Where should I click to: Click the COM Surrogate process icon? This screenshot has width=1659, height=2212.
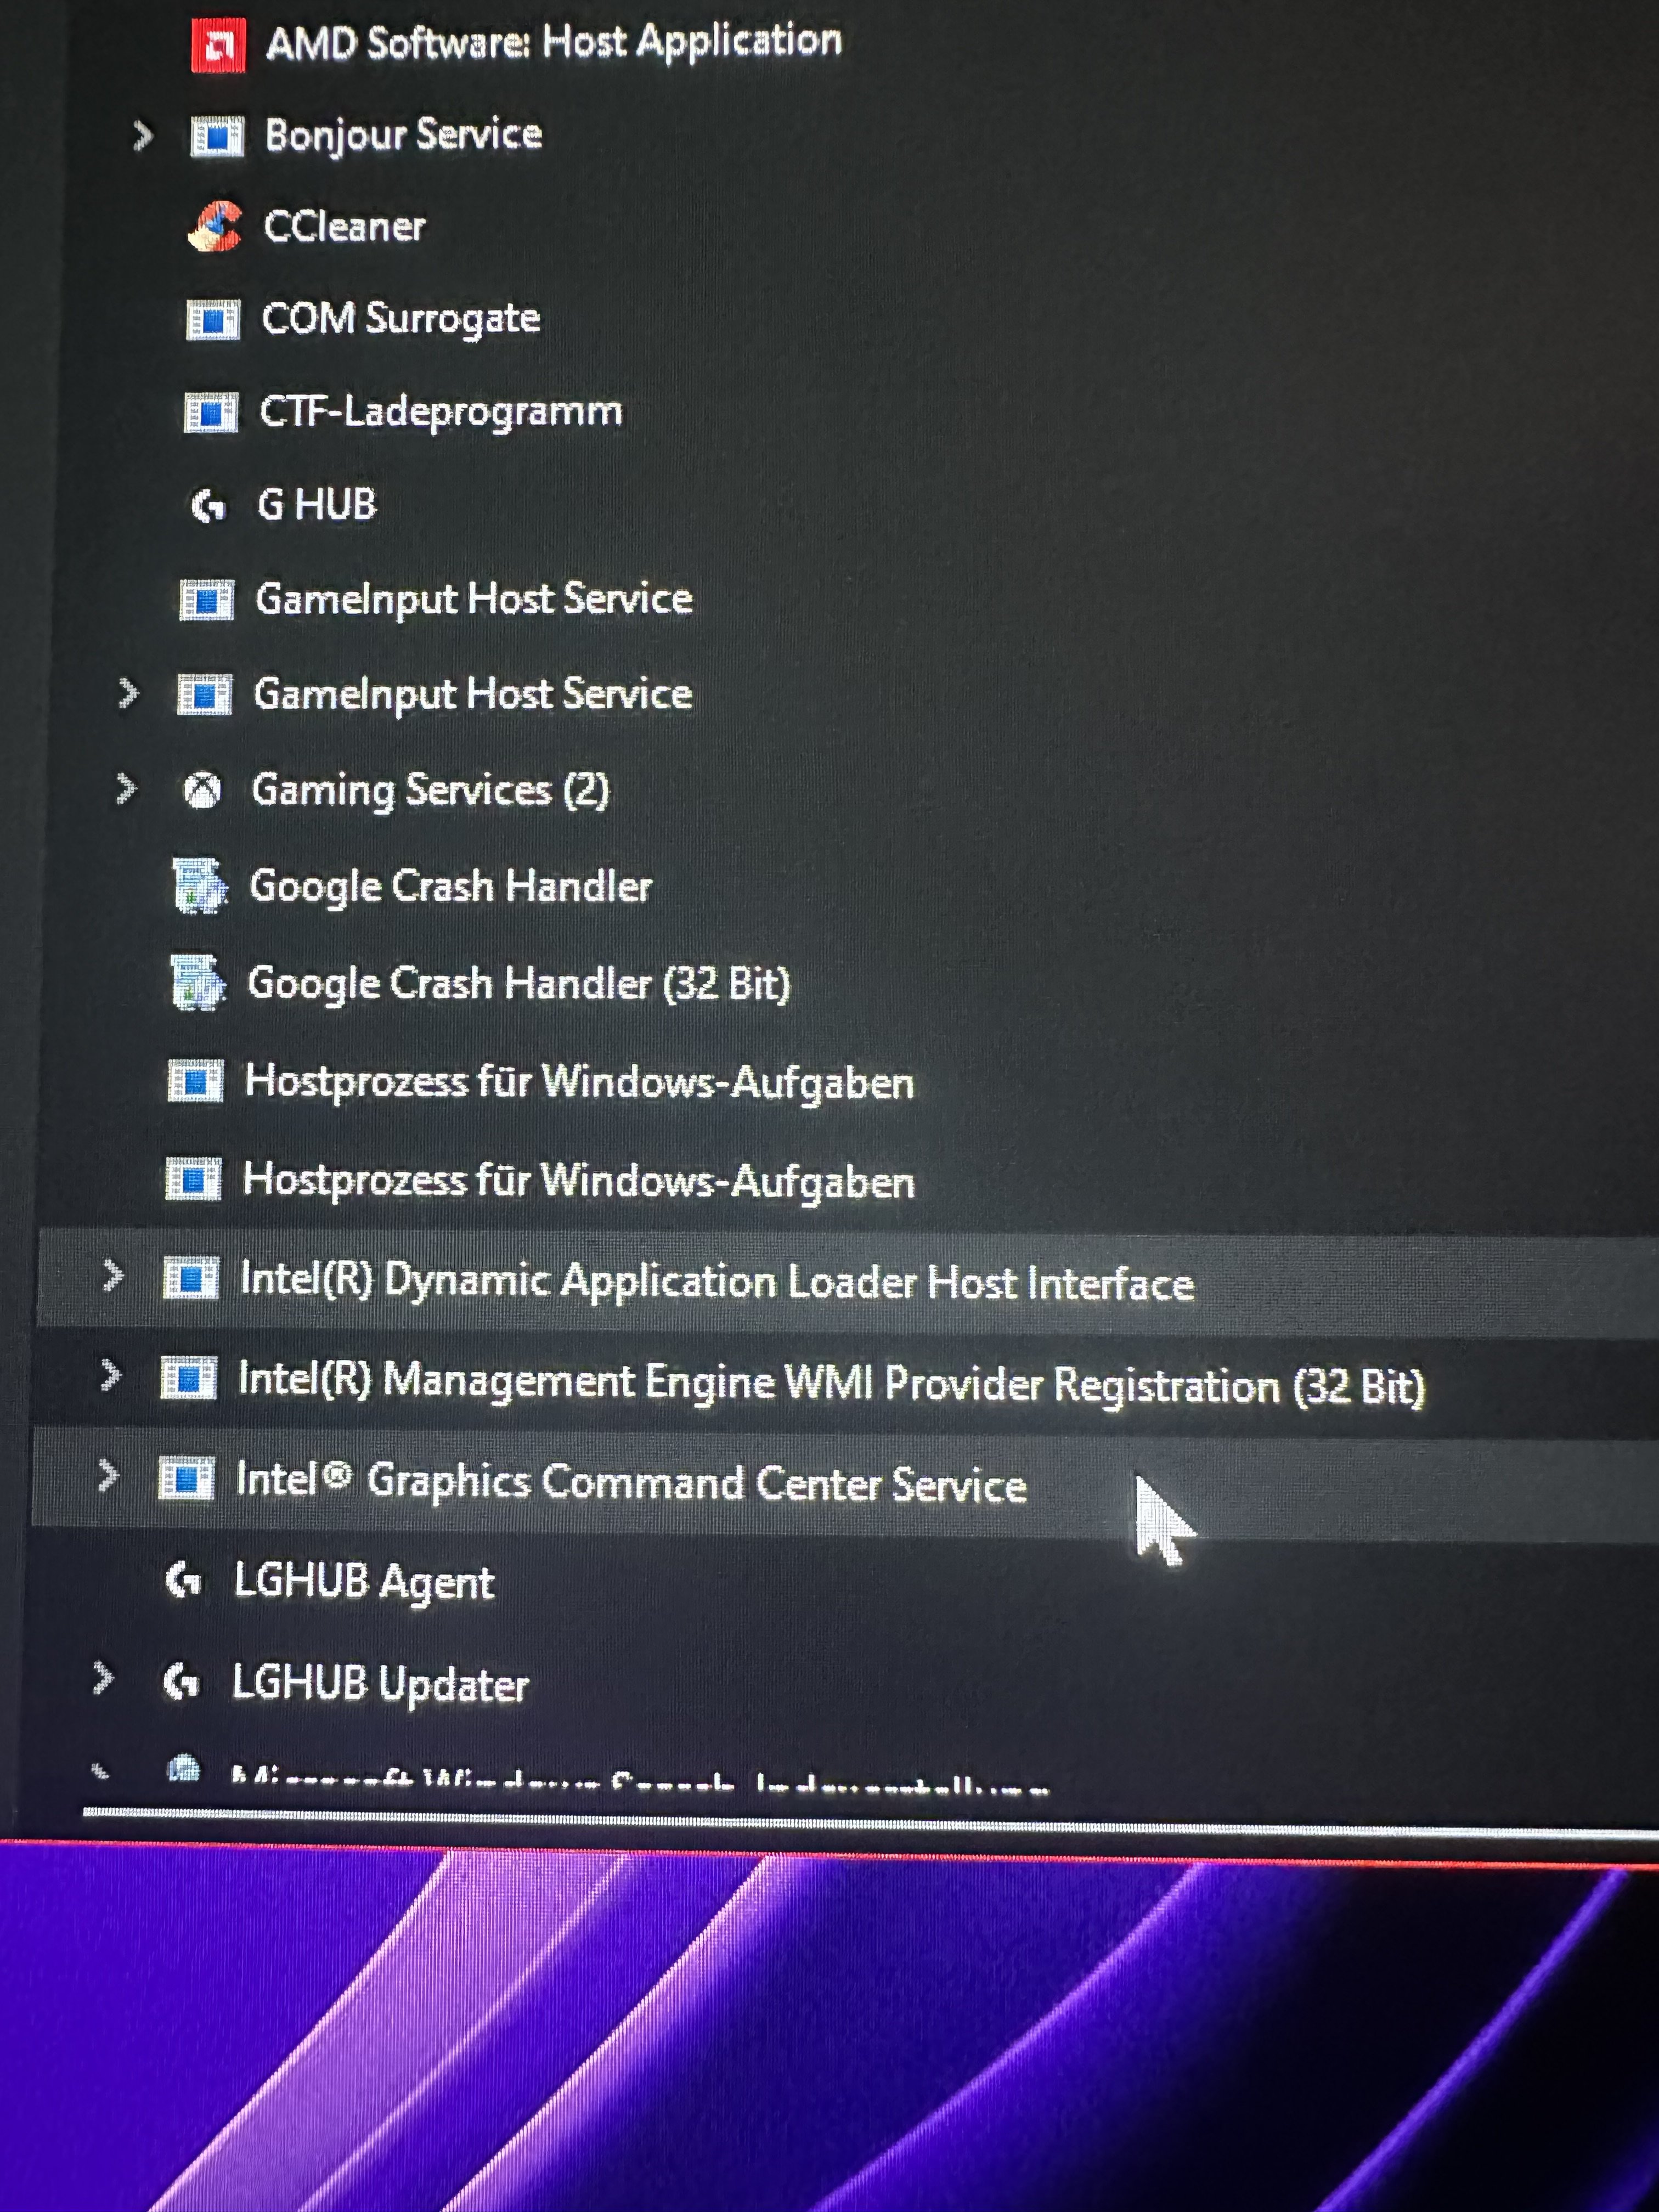point(213,320)
